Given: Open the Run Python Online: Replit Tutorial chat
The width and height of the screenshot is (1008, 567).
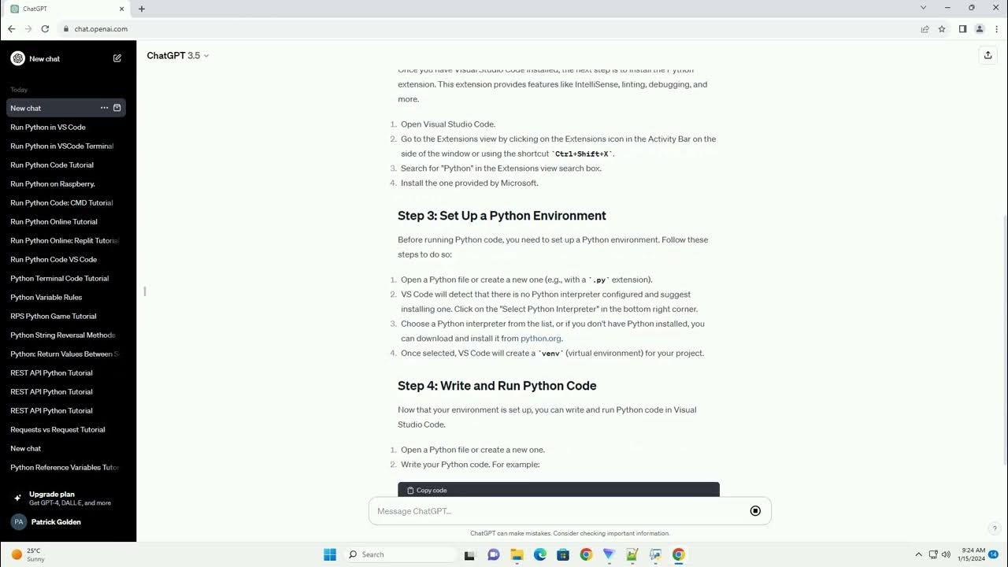Looking at the screenshot, I should click(66, 240).
